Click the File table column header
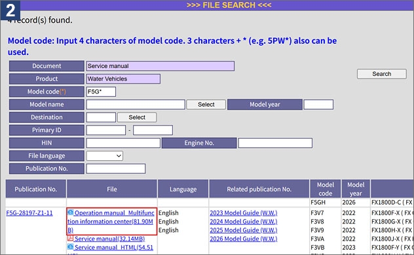The image size is (414, 255). tap(112, 189)
